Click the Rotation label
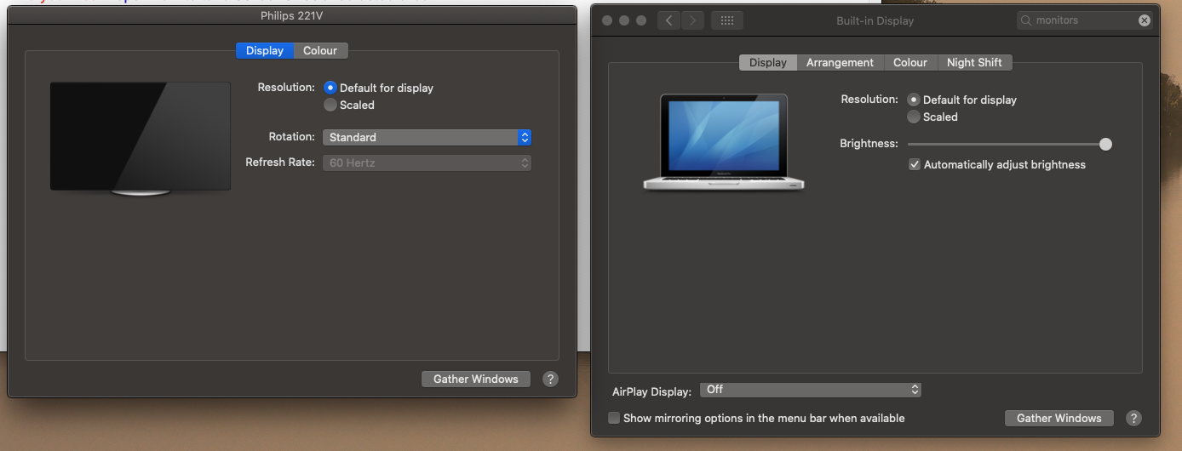 click(x=292, y=136)
